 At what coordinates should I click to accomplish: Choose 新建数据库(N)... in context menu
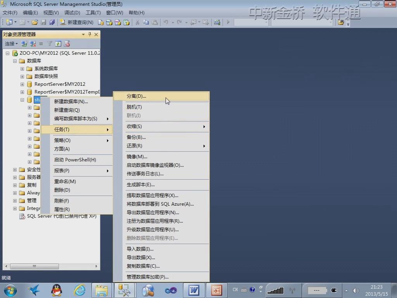(77, 102)
